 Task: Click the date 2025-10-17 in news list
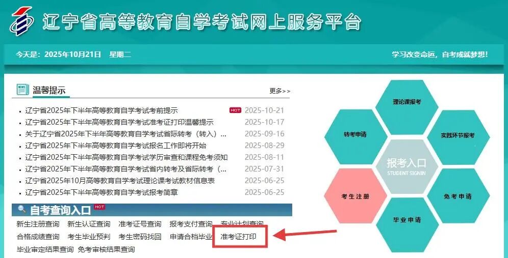pyautogui.click(x=264, y=122)
